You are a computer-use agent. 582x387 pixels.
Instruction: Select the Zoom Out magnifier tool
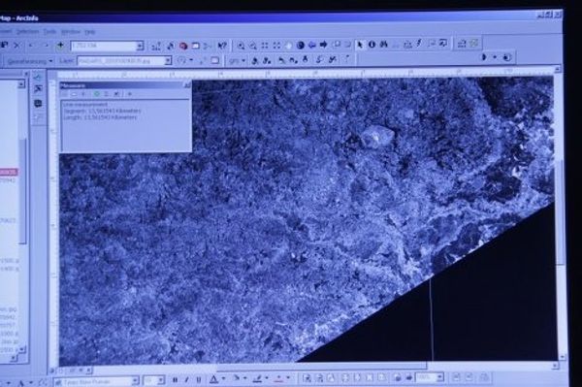[253, 46]
